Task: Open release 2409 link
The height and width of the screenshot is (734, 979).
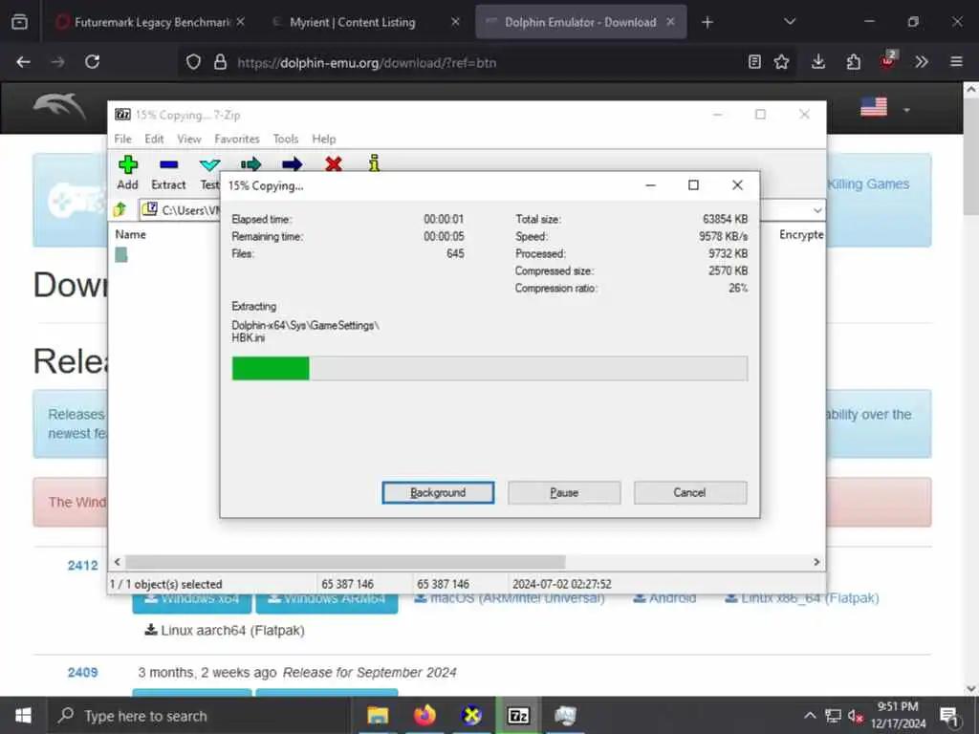Action: click(x=82, y=672)
